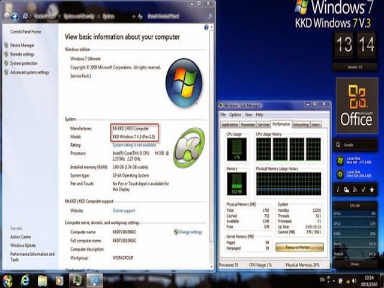Viewport: 384px width, 288px height.
Task: Open the blue Help question-mark icon
Action: [206, 27]
